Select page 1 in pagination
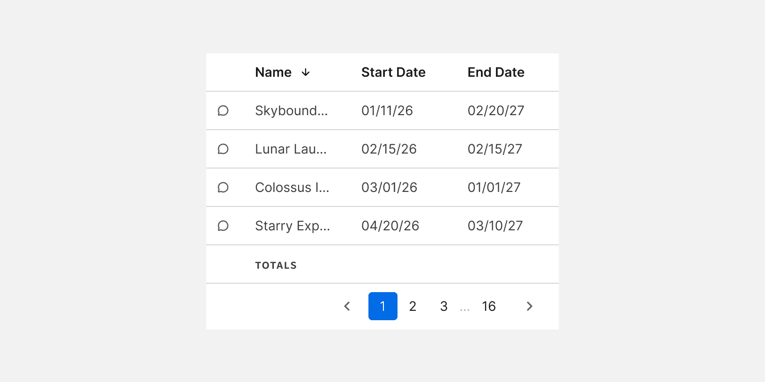765x382 pixels. pyautogui.click(x=383, y=306)
